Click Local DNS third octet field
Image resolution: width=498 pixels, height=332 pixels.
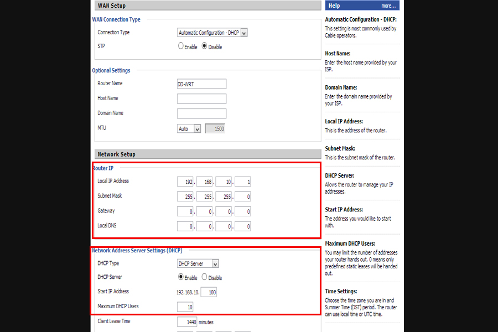(x=224, y=226)
